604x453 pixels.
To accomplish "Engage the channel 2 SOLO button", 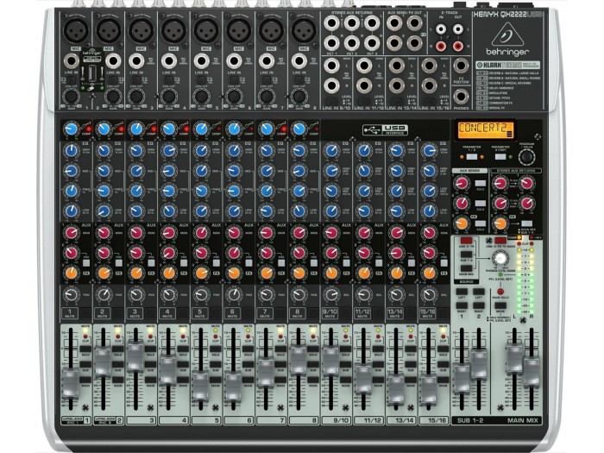I will click(x=118, y=349).
